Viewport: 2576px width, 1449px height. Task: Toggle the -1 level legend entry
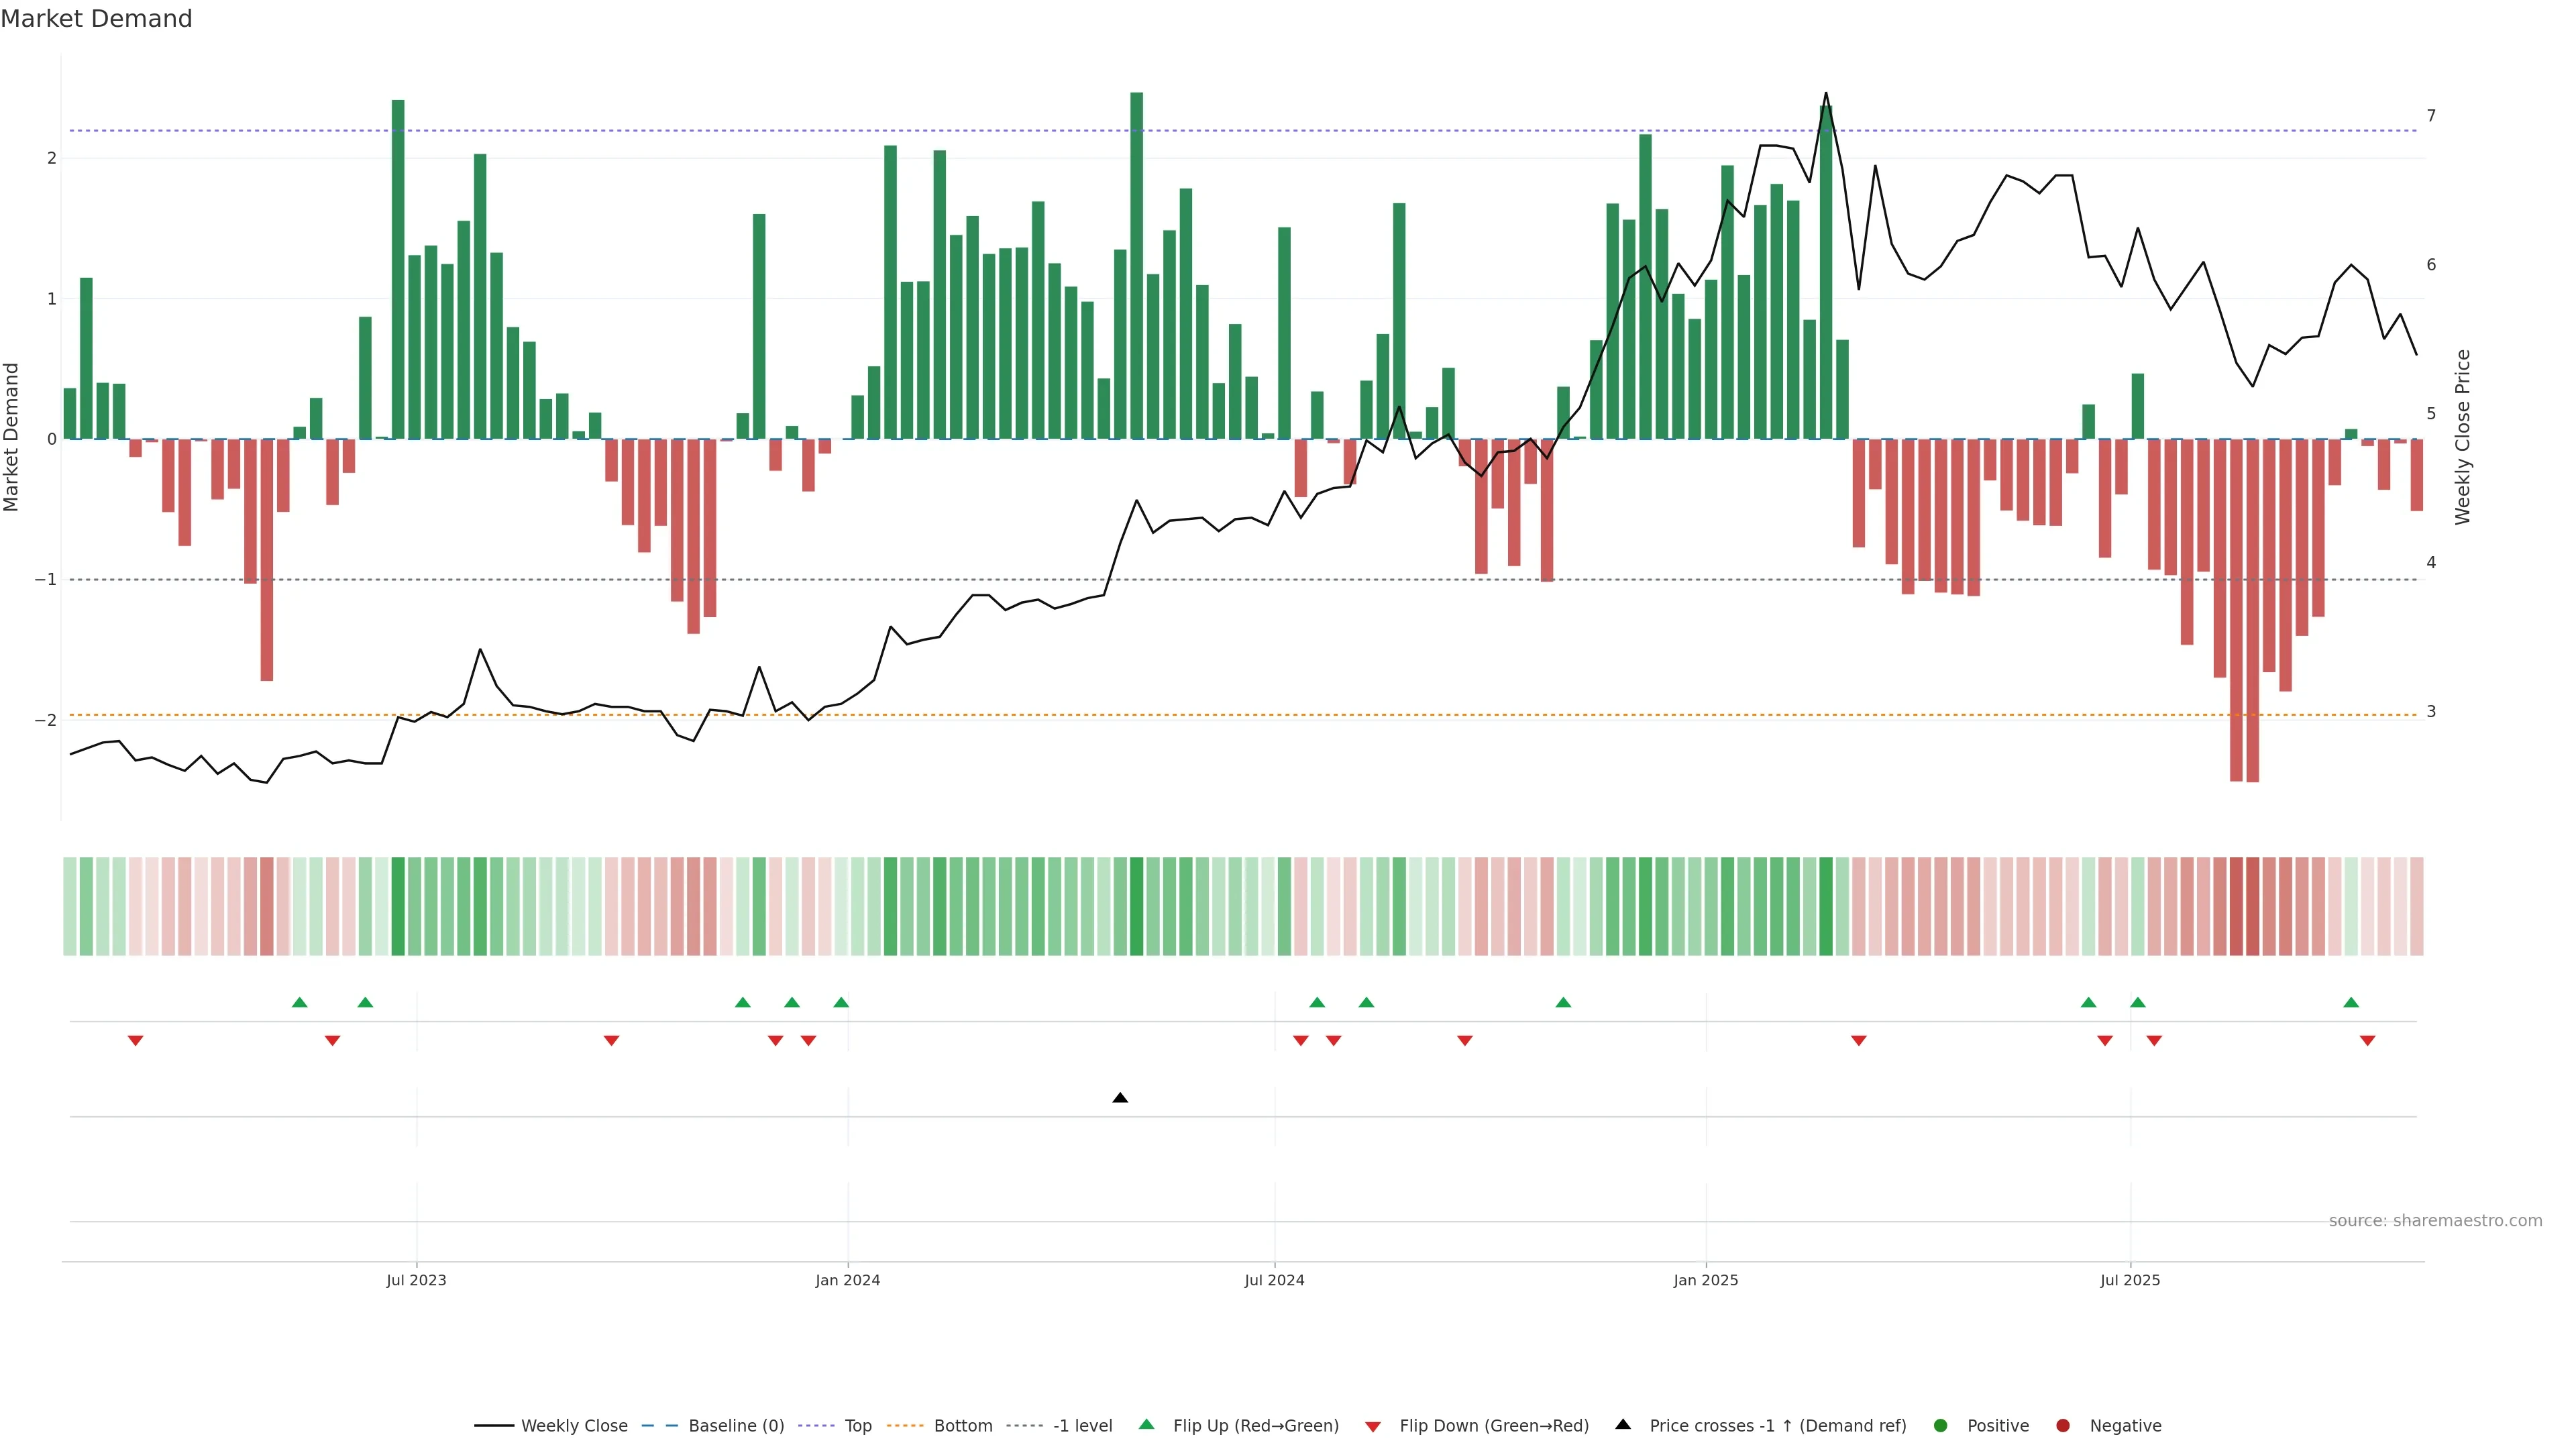click(x=1082, y=1425)
